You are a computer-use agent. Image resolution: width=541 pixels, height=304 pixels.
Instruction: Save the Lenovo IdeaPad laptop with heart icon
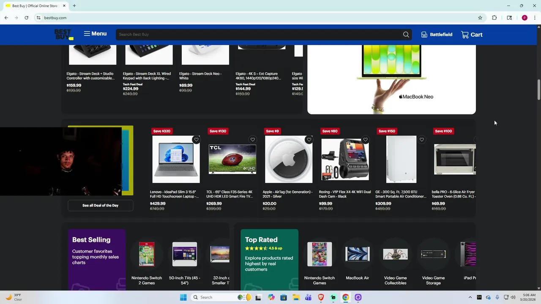click(x=196, y=140)
